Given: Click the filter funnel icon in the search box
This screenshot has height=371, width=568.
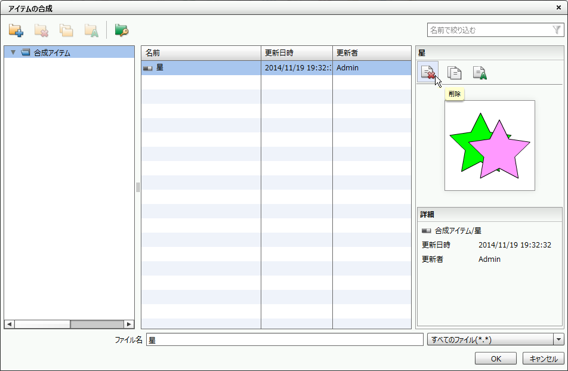Looking at the screenshot, I should point(558,29).
